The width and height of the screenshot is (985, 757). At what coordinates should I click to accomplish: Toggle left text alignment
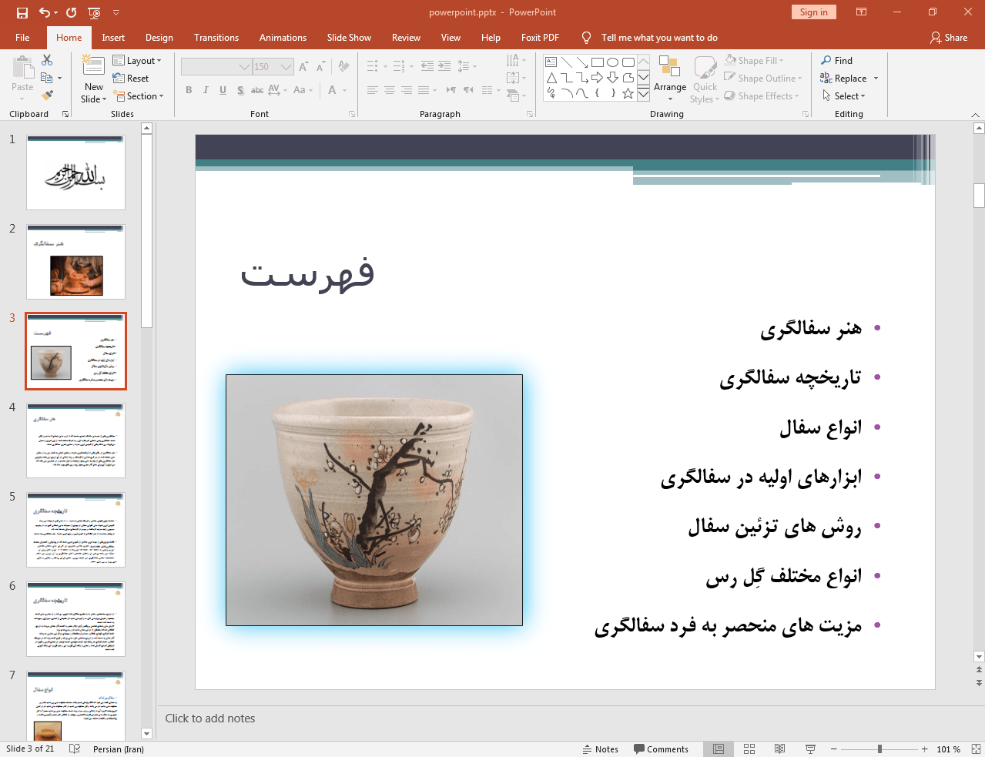pos(372,90)
